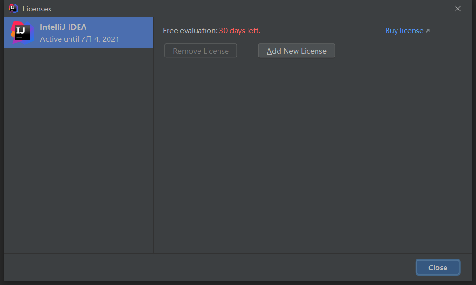Screen dimensions: 476x285
Task: Click the IntelliJ IDEA logo icon in list
Action: [x=22, y=32]
